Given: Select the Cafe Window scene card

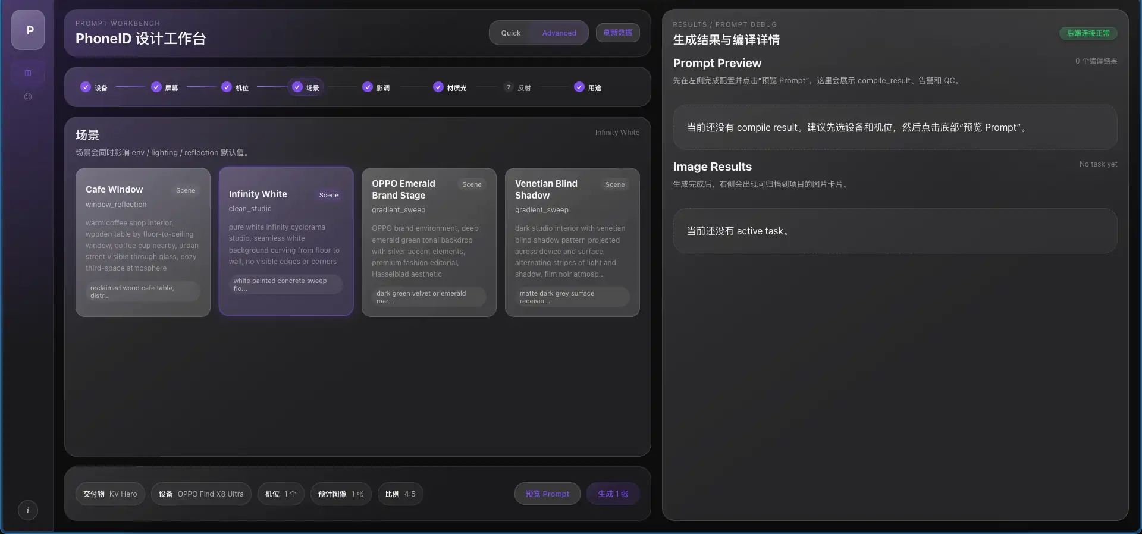Looking at the screenshot, I should point(143,242).
